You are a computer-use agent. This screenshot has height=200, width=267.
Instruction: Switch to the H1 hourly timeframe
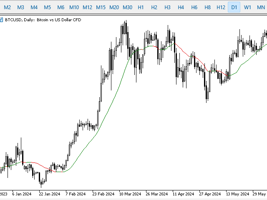[141, 7]
